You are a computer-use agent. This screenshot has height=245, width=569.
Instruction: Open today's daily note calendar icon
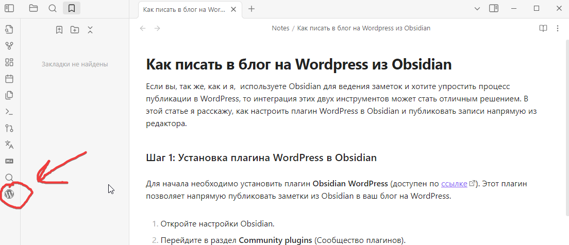click(x=9, y=79)
